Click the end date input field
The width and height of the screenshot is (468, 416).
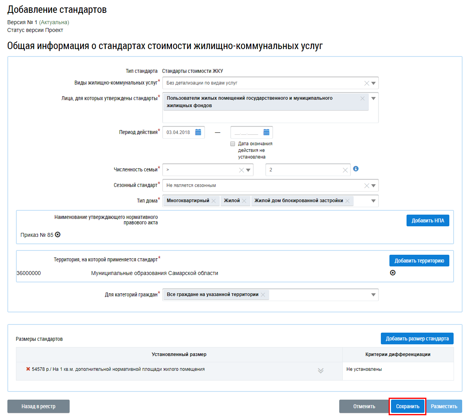[246, 132]
